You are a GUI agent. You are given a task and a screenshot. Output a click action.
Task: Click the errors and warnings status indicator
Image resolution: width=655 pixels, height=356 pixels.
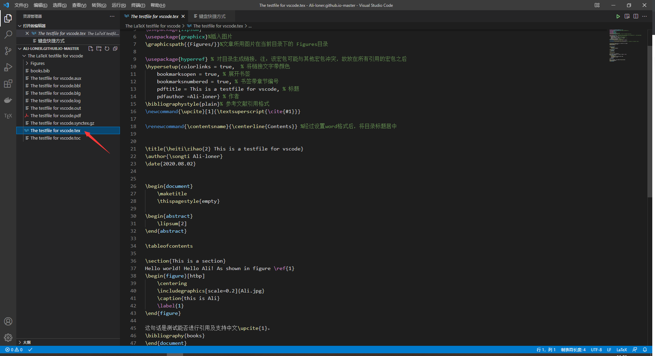coord(14,350)
